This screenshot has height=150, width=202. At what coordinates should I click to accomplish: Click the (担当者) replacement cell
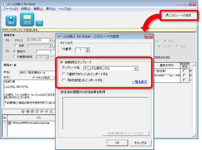click(167, 71)
